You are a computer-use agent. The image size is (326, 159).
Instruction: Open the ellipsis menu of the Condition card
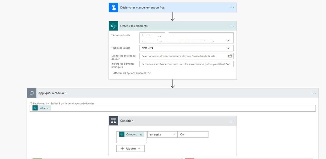point(232,121)
